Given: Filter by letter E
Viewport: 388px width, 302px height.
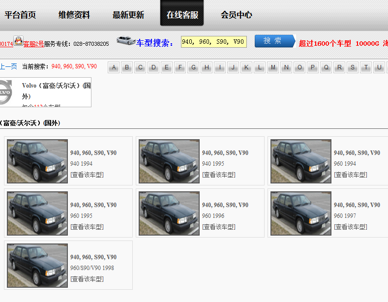Looking at the screenshot, I should click(x=167, y=67).
